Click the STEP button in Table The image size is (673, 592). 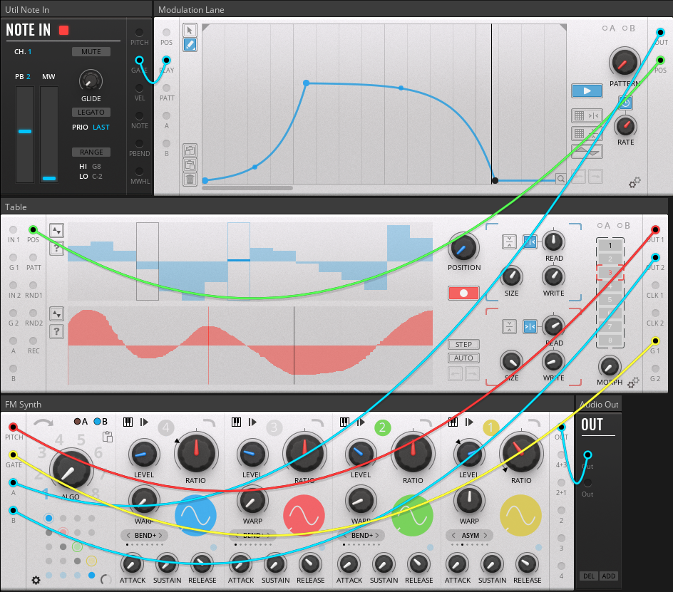pyautogui.click(x=463, y=345)
